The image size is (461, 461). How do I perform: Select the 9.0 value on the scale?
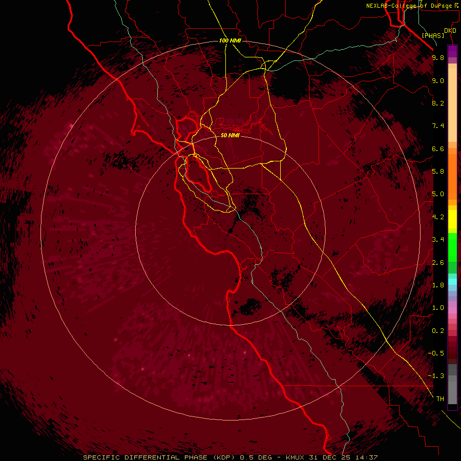click(x=438, y=80)
